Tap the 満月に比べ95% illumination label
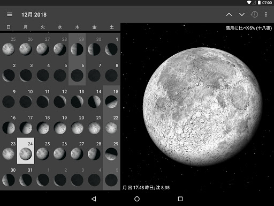Image resolution: width=274 pixels, height=206 pixels. pyautogui.click(x=249, y=28)
